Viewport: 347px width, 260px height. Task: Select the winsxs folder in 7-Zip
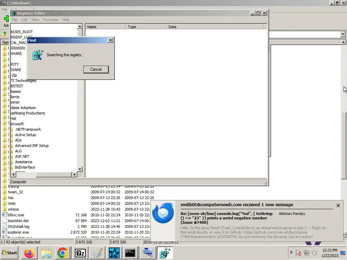(x=13, y=209)
